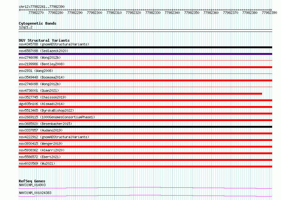281x200 pixels.
Task: Click the black bar of esv3685920
Action: pos(145,127)
